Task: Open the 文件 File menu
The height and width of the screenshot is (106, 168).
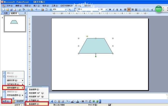Action: pyautogui.click(x=9, y=6)
